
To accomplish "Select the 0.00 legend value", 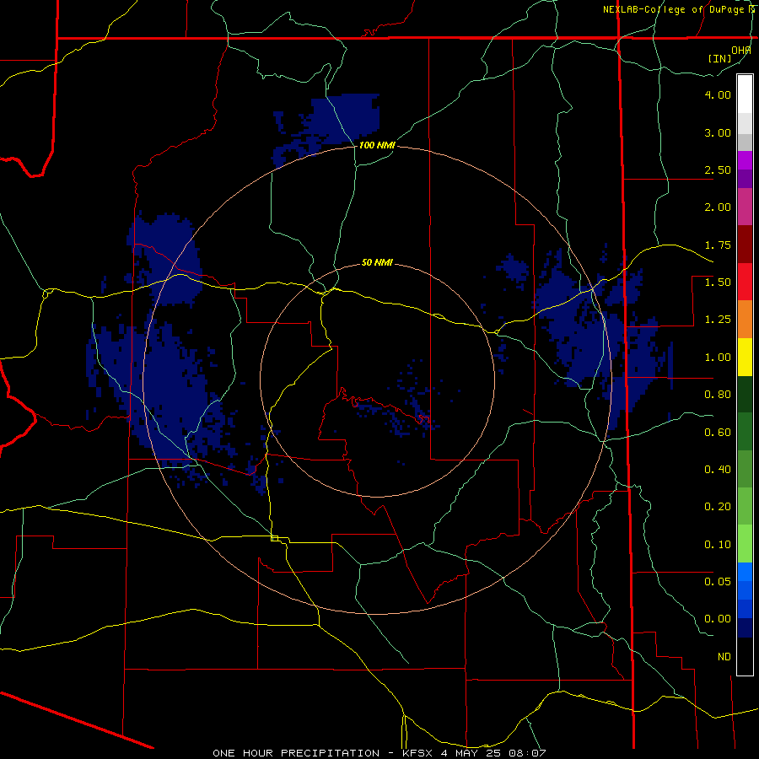I will tap(718, 619).
